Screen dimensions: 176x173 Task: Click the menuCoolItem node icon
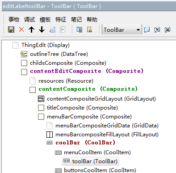tap(58, 152)
